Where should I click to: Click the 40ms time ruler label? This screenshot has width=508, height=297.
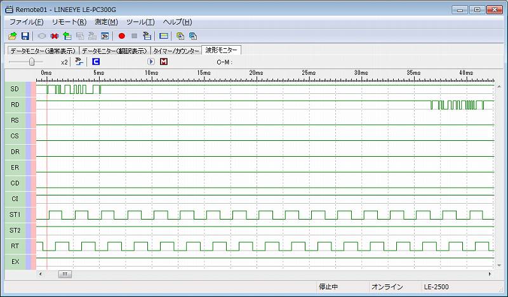[x=466, y=72]
